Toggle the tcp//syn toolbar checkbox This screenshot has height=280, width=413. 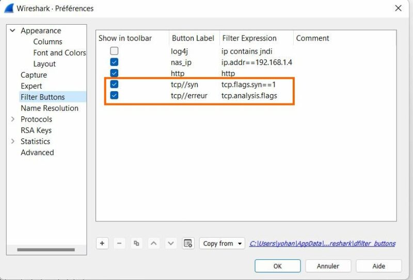[x=114, y=84]
